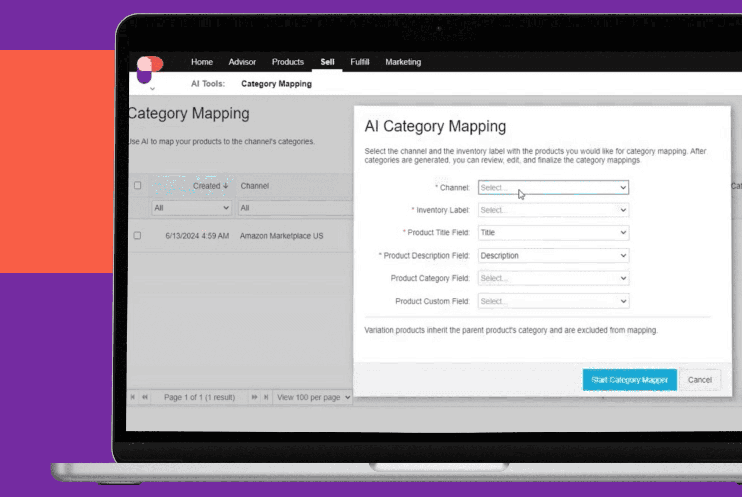Image resolution: width=742 pixels, height=497 pixels.
Task: Tick the select-all checkbox in table header
Action: (x=138, y=186)
